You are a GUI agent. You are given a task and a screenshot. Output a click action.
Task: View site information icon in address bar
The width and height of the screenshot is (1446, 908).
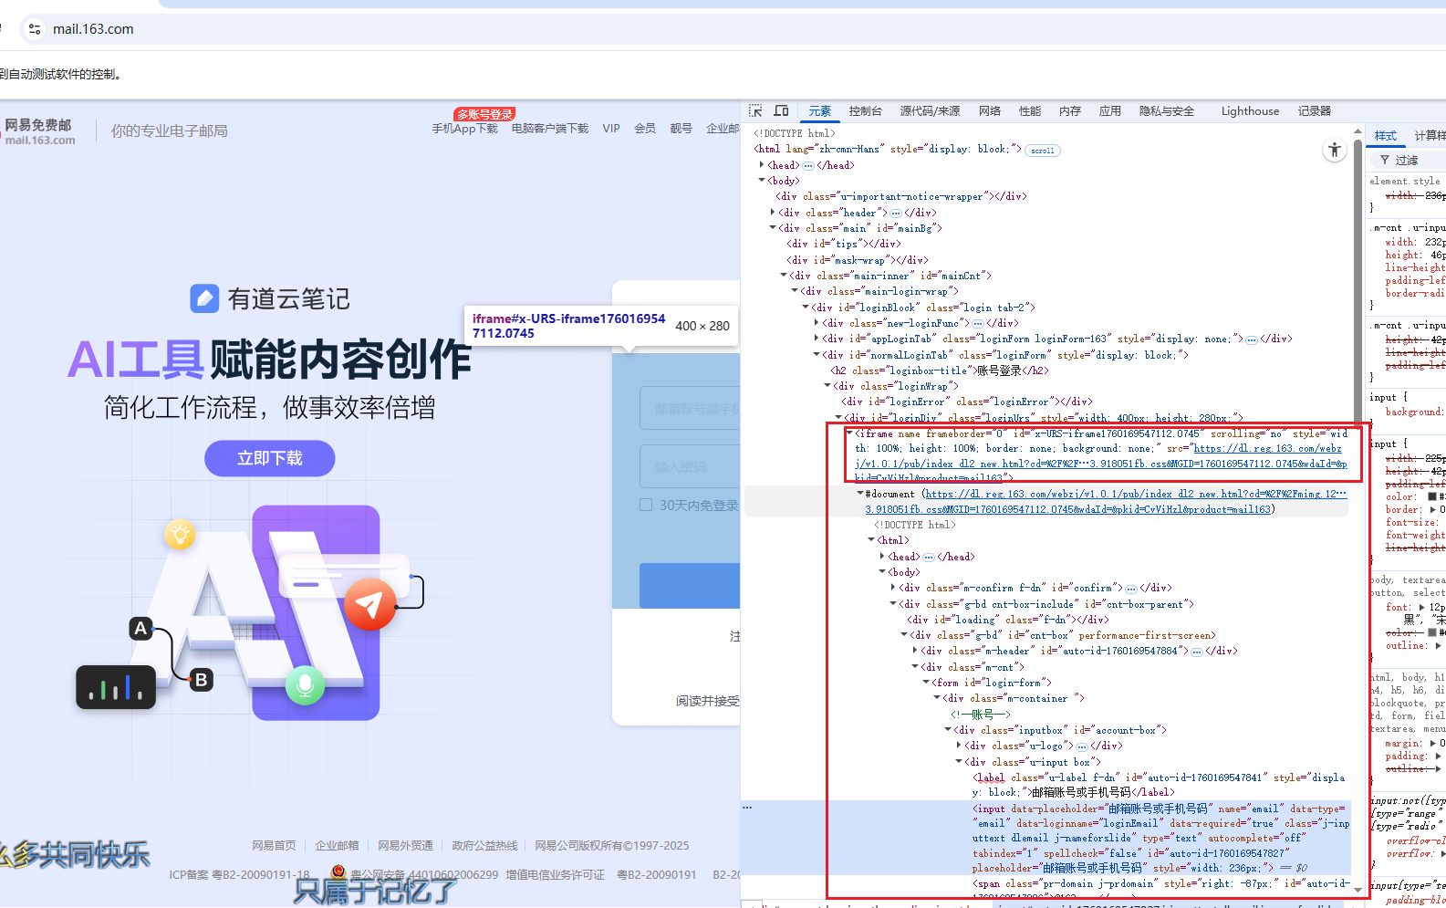tap(35, 29)
